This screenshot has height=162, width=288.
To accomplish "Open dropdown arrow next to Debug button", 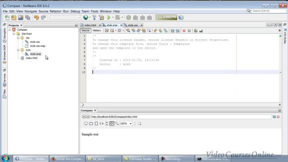I will tap(122, 18).
